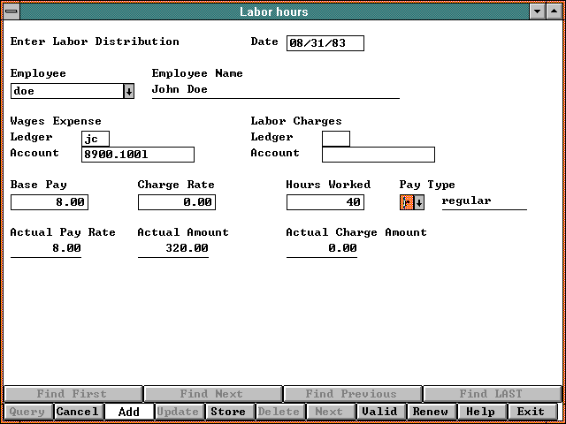Image resolution: width=566 pixels, height=424 pixels.
Task: Expand the Employee dropdown list
Action: 128,91
